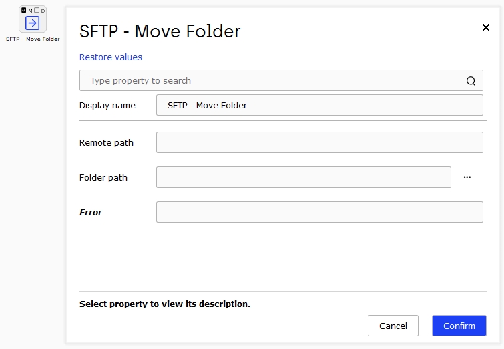Select the Folder path property label

[x=103, y=178]
